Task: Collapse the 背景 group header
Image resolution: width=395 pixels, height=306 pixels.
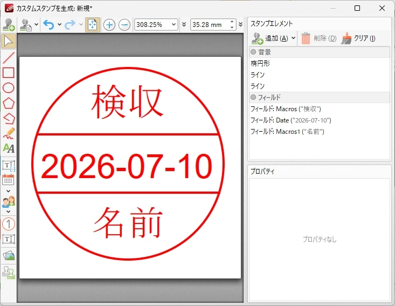Action: pos(320,52)
